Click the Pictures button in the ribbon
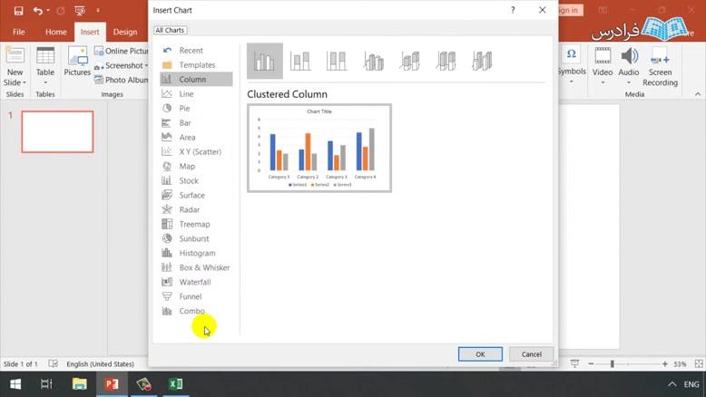 click(x=77, y=62)
